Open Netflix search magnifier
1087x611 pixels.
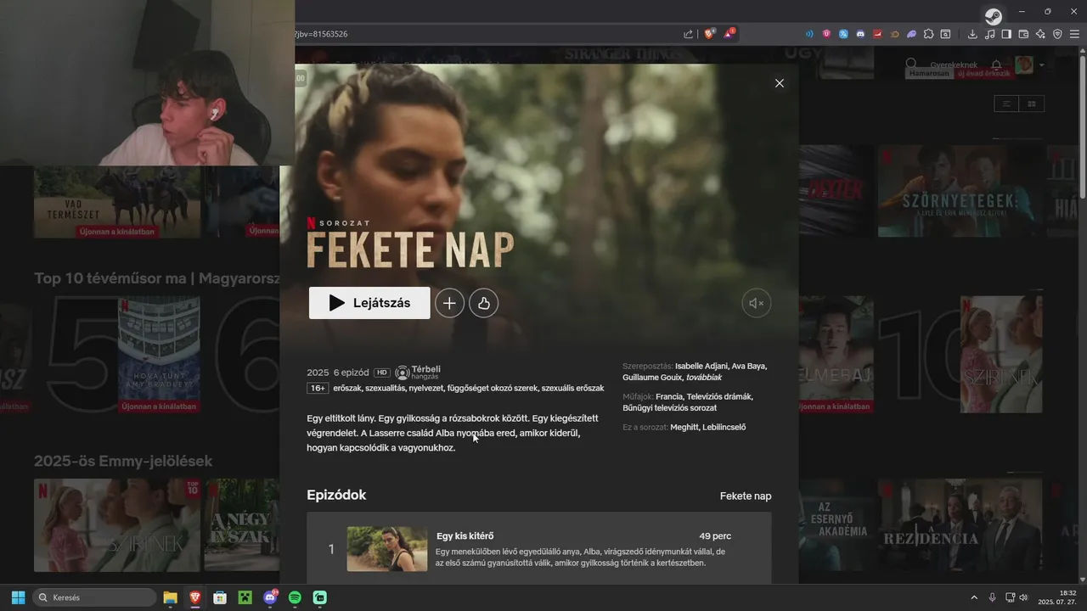point(911,64)
